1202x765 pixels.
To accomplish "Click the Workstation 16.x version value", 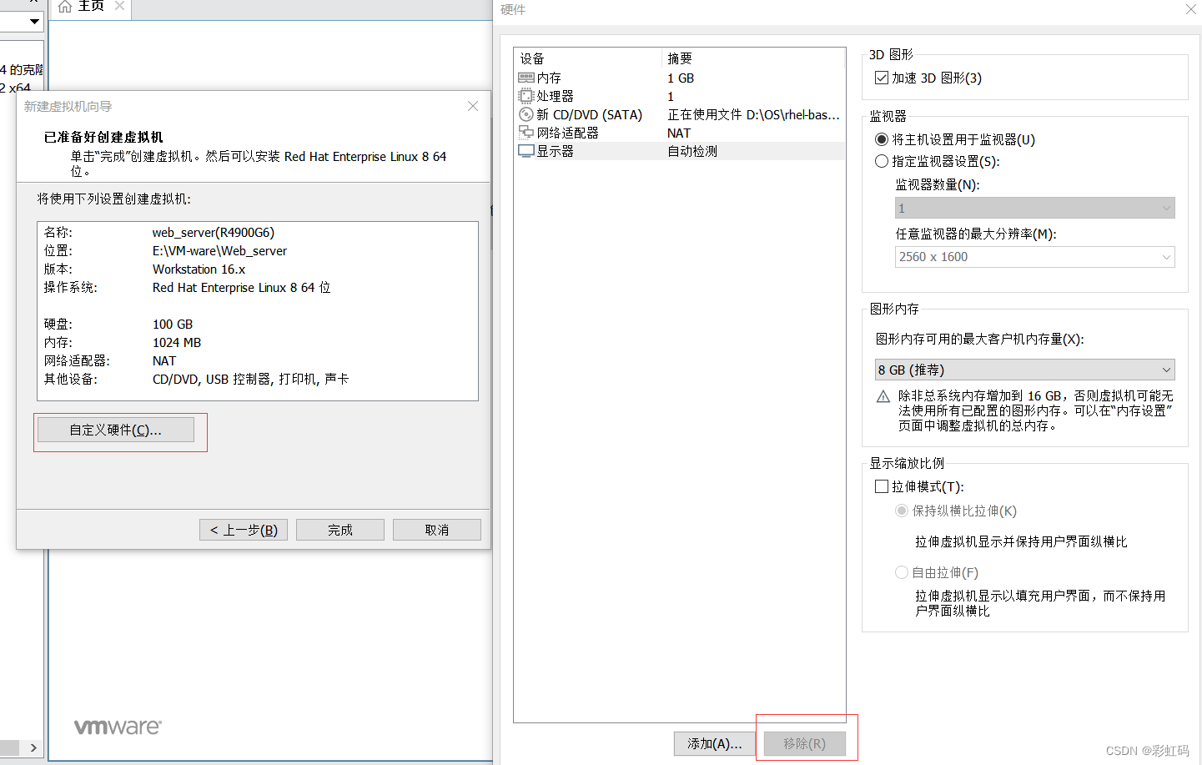I will (199, 269).
